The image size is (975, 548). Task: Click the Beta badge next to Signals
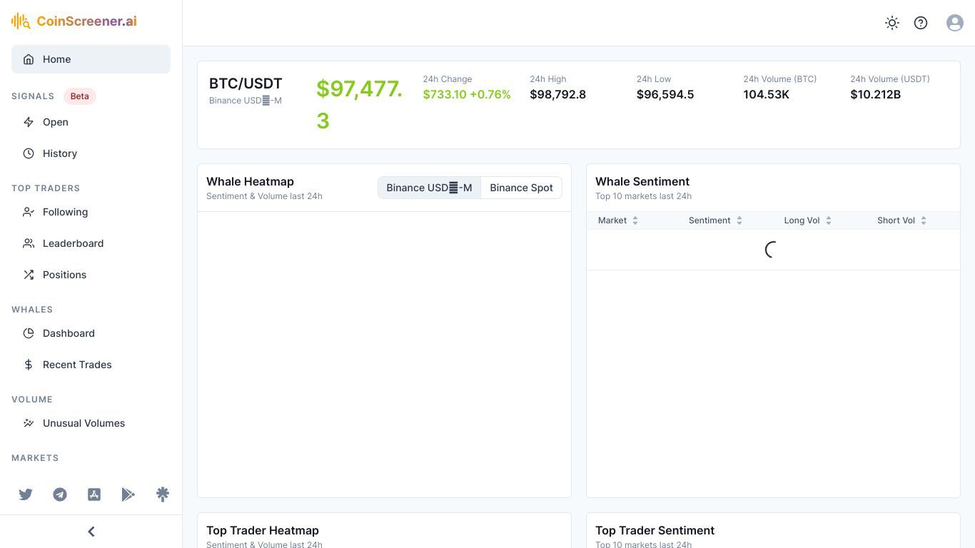pyautogui.click(x=80, y=96)
